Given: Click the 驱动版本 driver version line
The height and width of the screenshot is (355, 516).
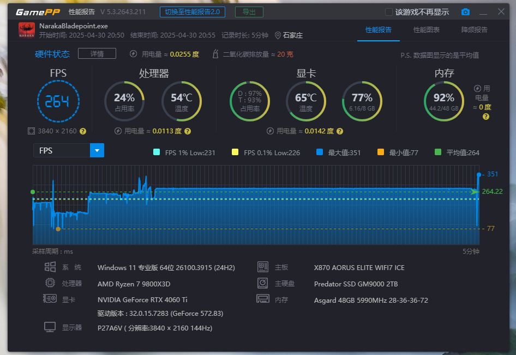Looking at the screenshot, I should point(160,314).
